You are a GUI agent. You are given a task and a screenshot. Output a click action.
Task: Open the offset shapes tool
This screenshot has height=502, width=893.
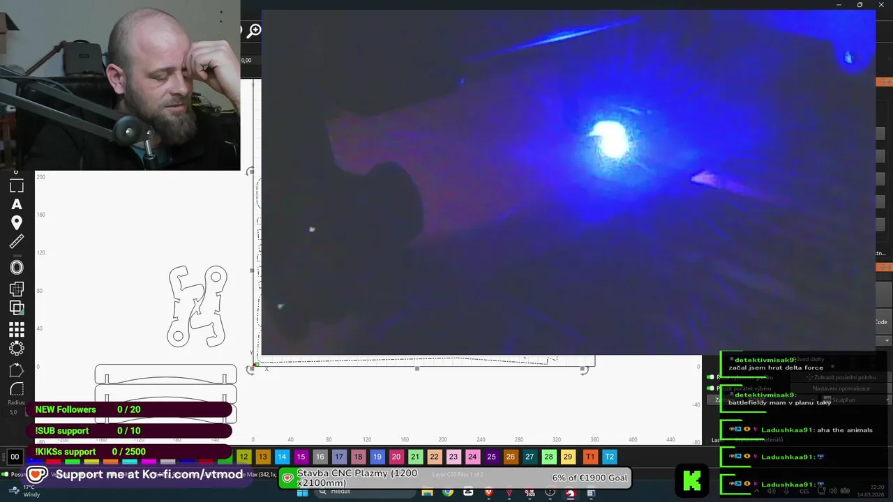pos(17,267)
